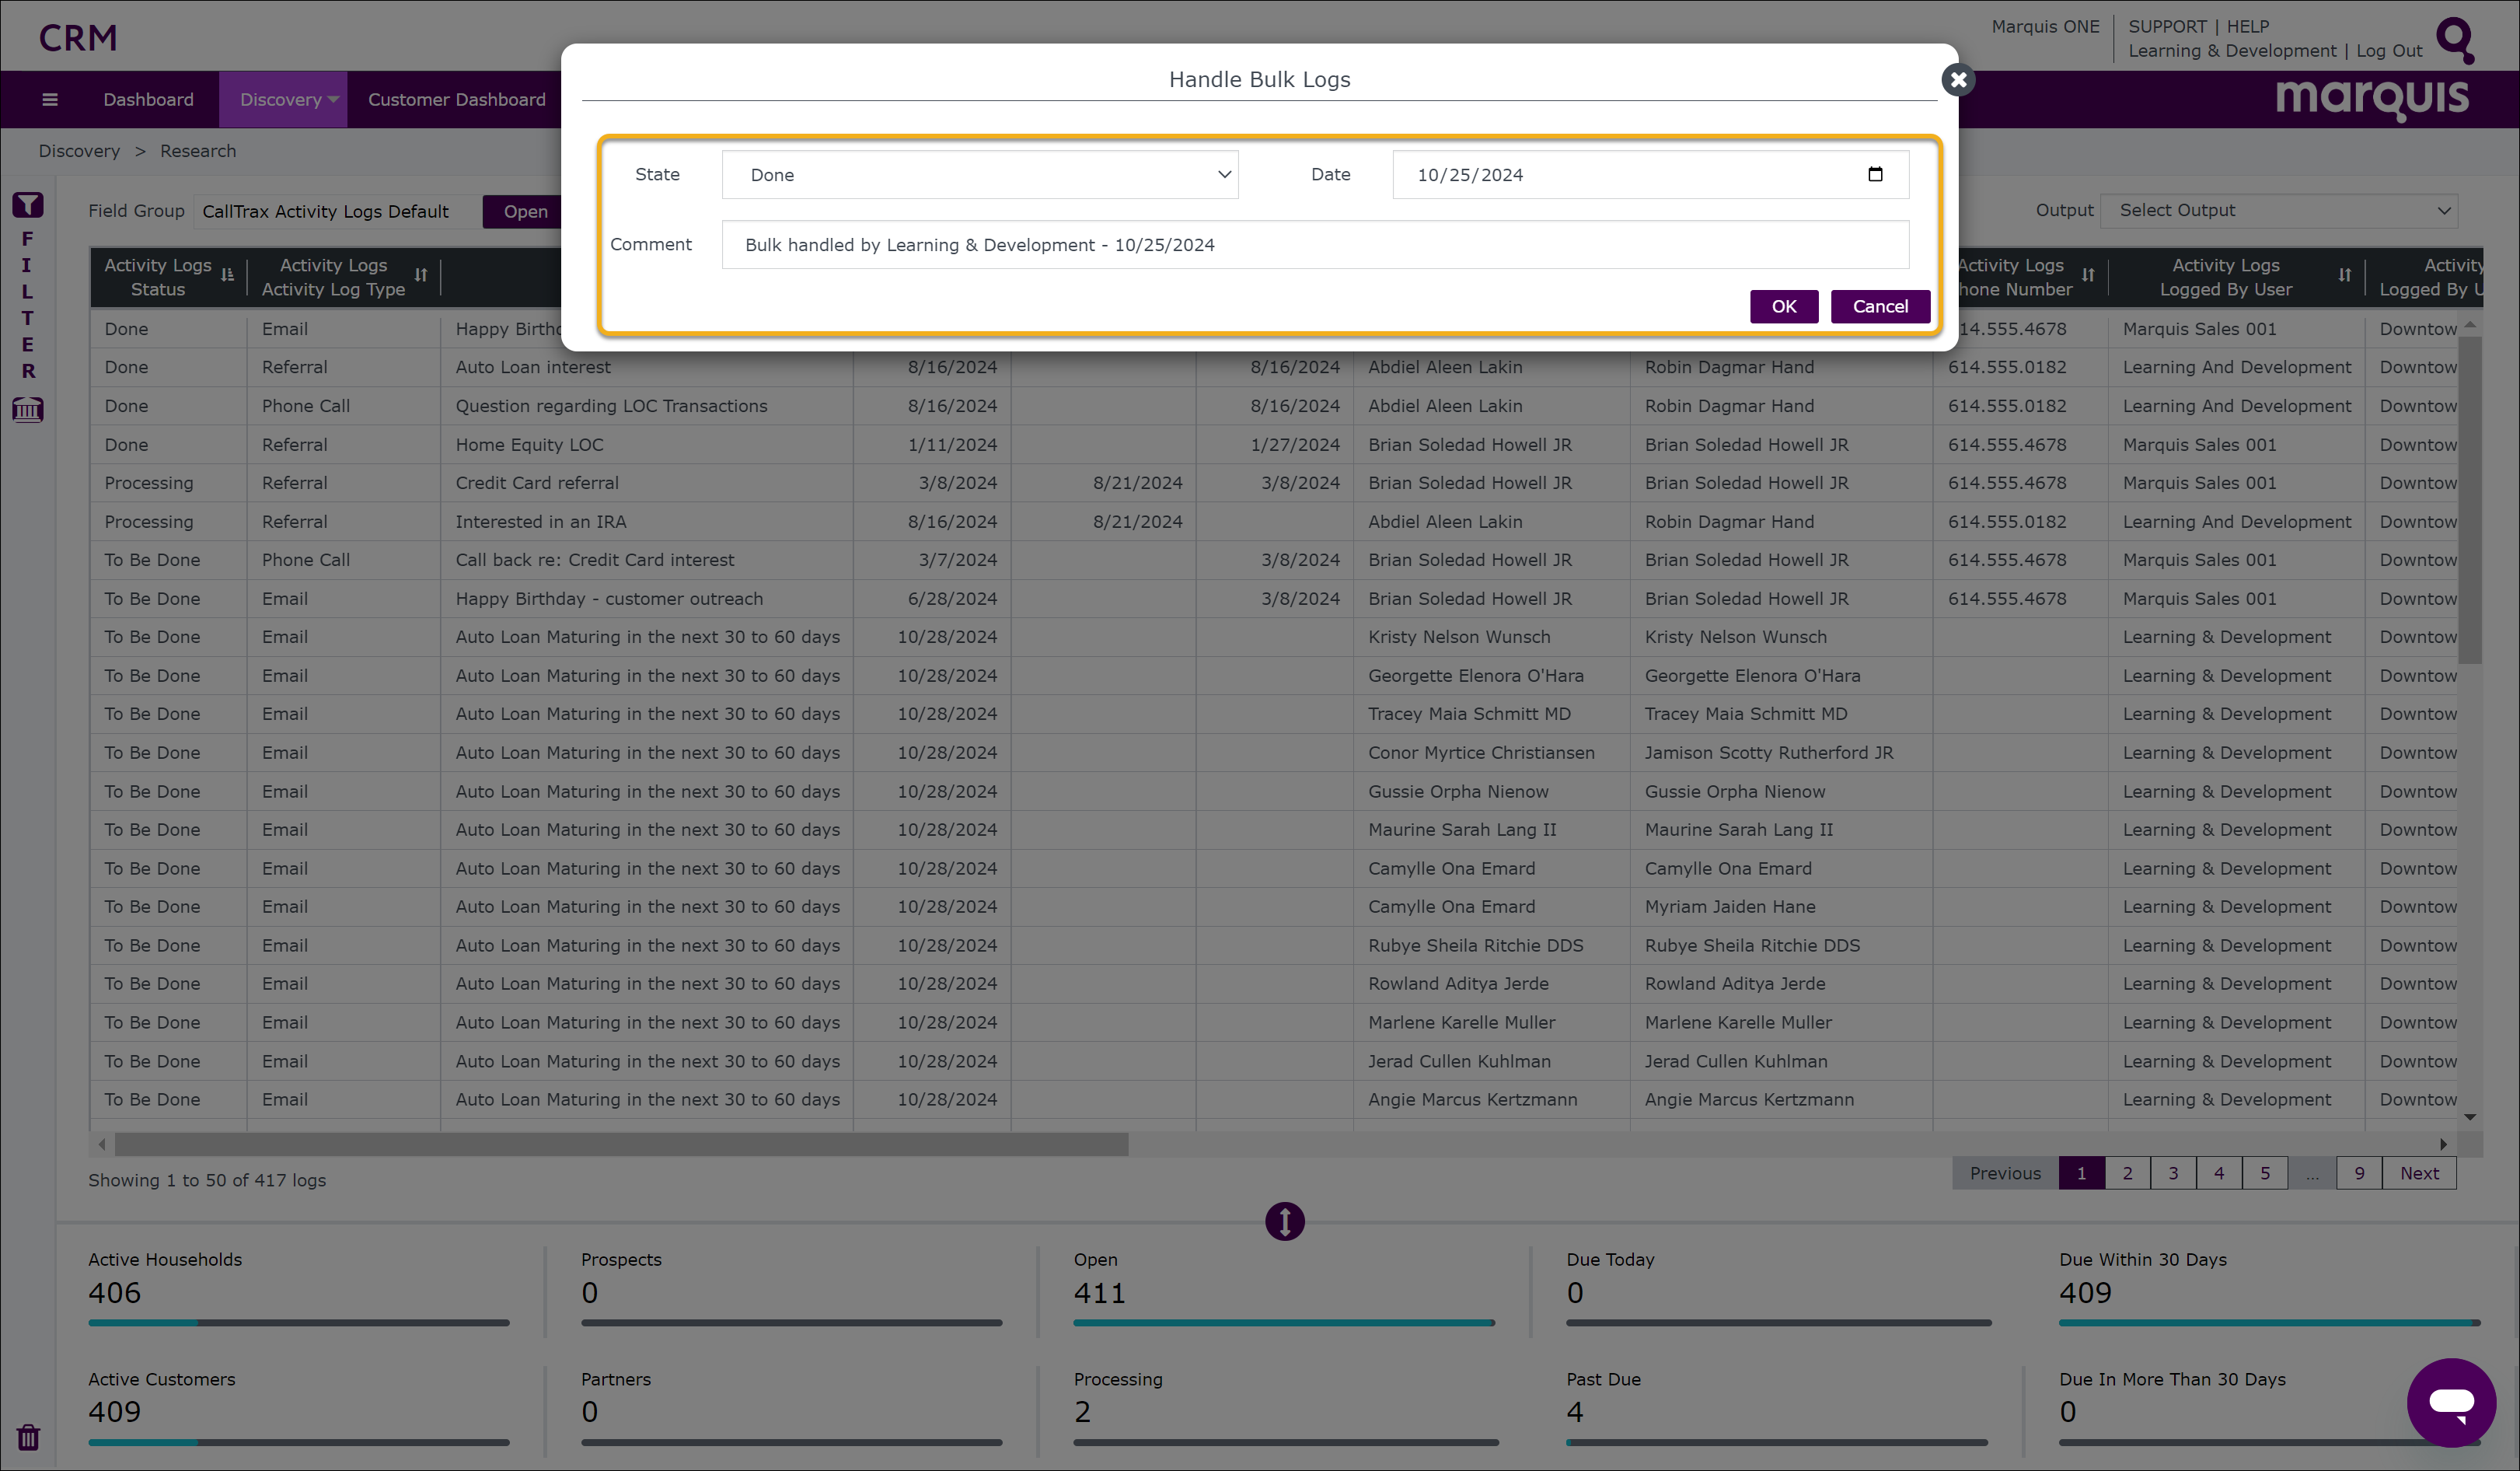Click the horizontal table scrollbar

tap(620, 1144)
